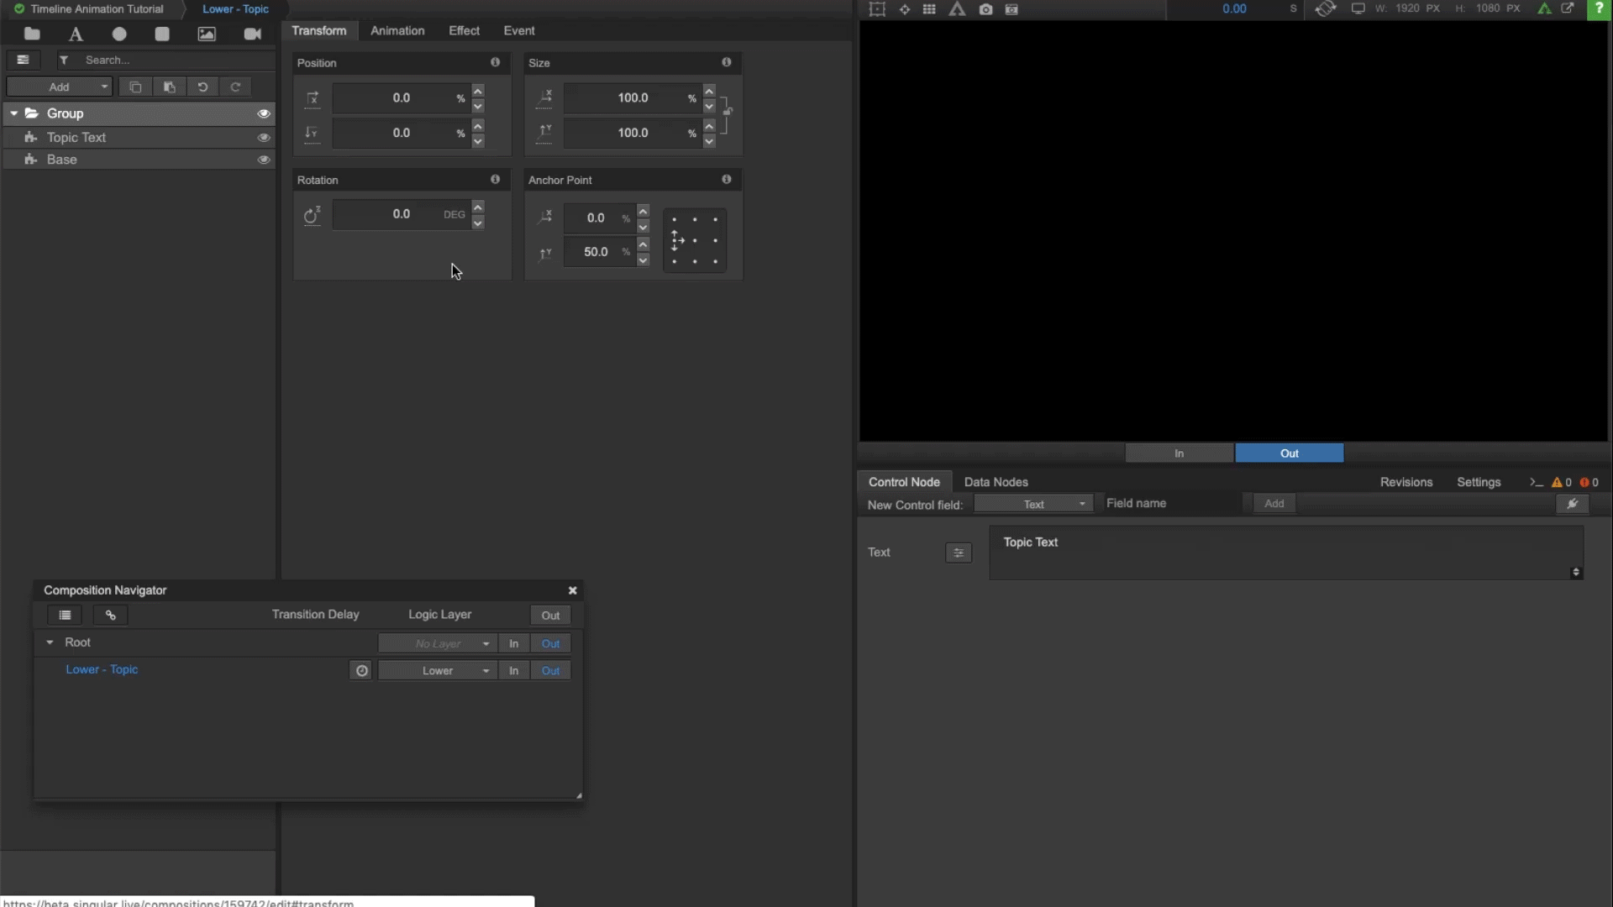This screenshot has height=907, width=1613.
Task: Show Anchor Point info tooltip icon
Action: coord(727,180)
